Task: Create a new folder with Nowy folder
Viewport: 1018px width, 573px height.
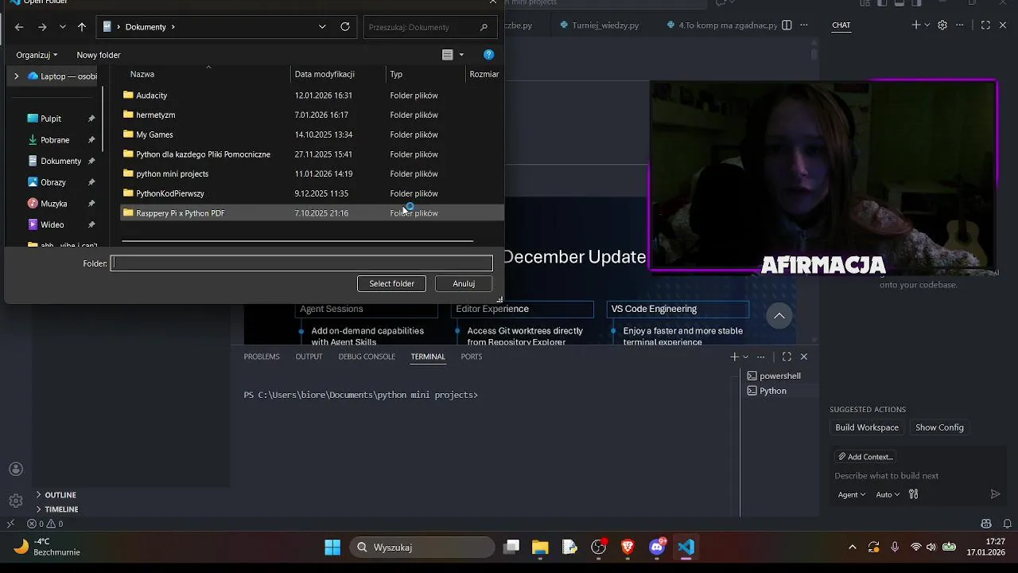Action: [99, 55]
